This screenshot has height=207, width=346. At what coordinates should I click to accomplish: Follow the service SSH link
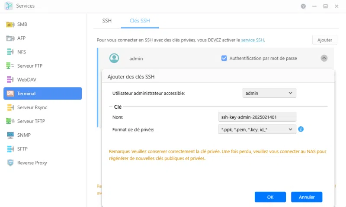click(253, 40)
